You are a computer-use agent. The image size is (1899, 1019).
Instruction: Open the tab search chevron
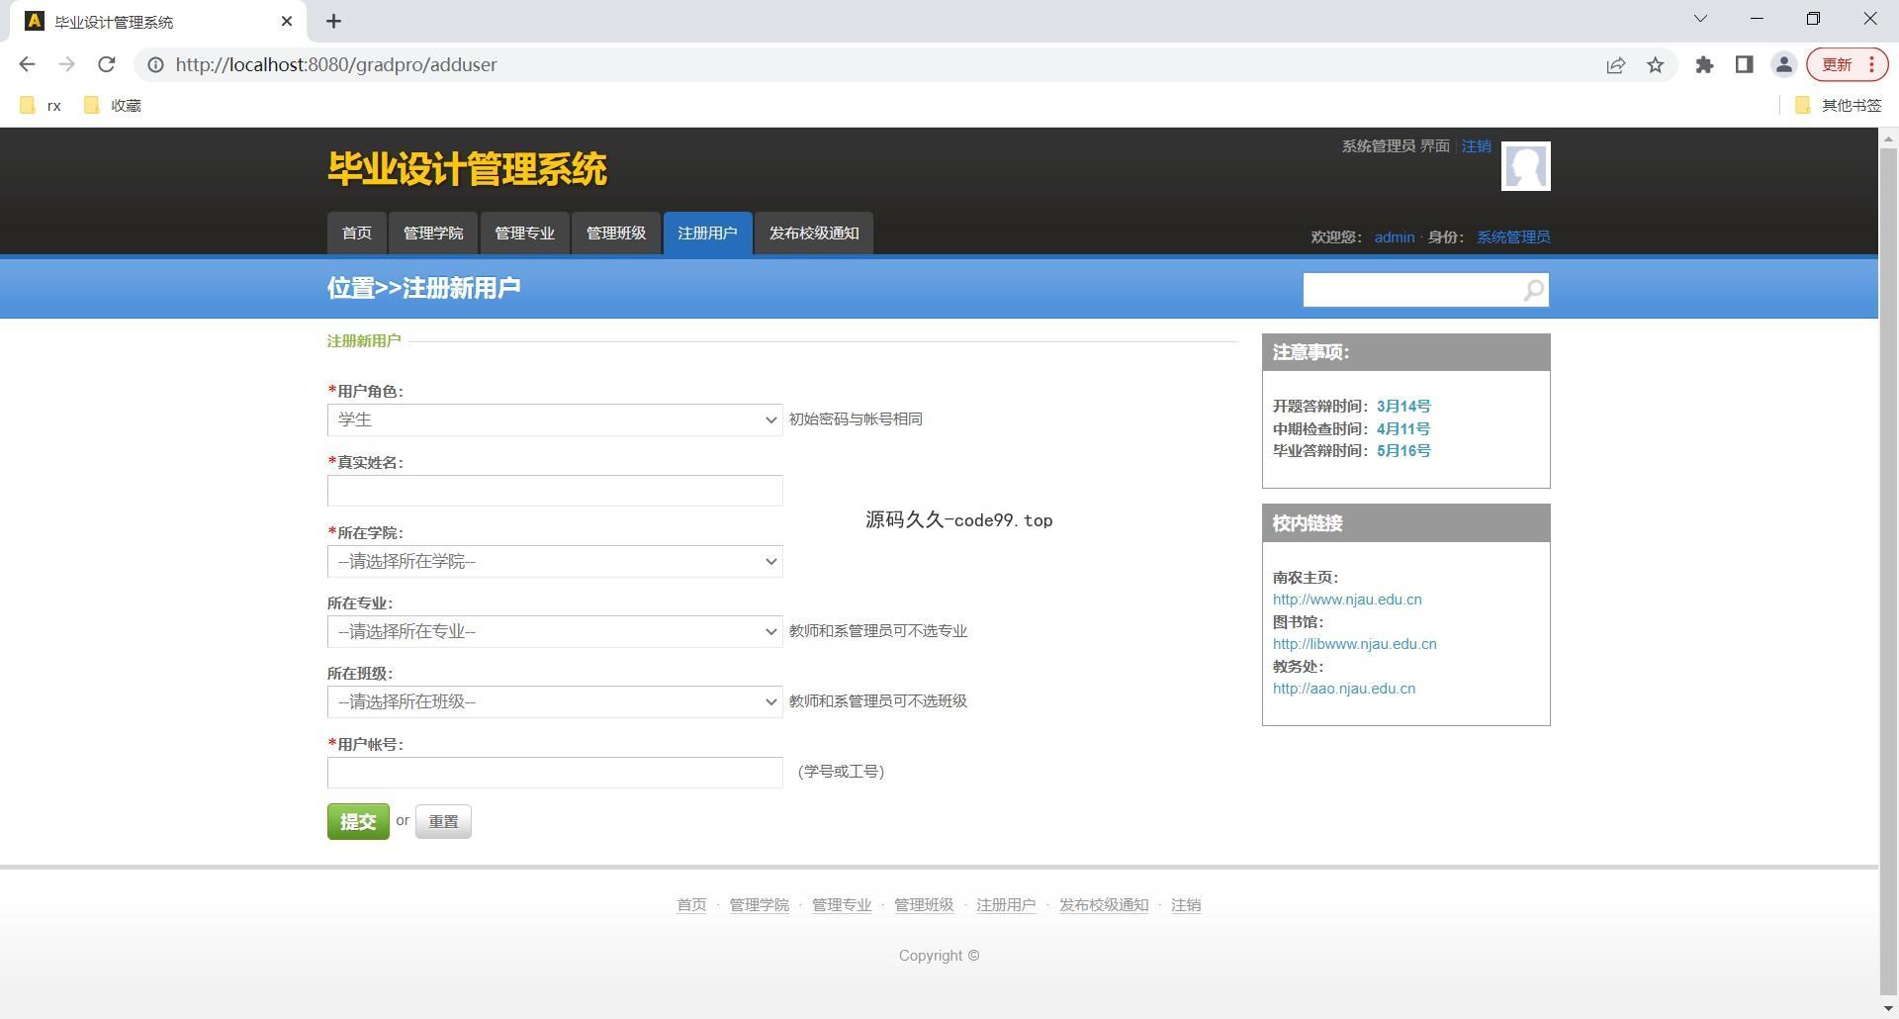tap(1700, 19)
